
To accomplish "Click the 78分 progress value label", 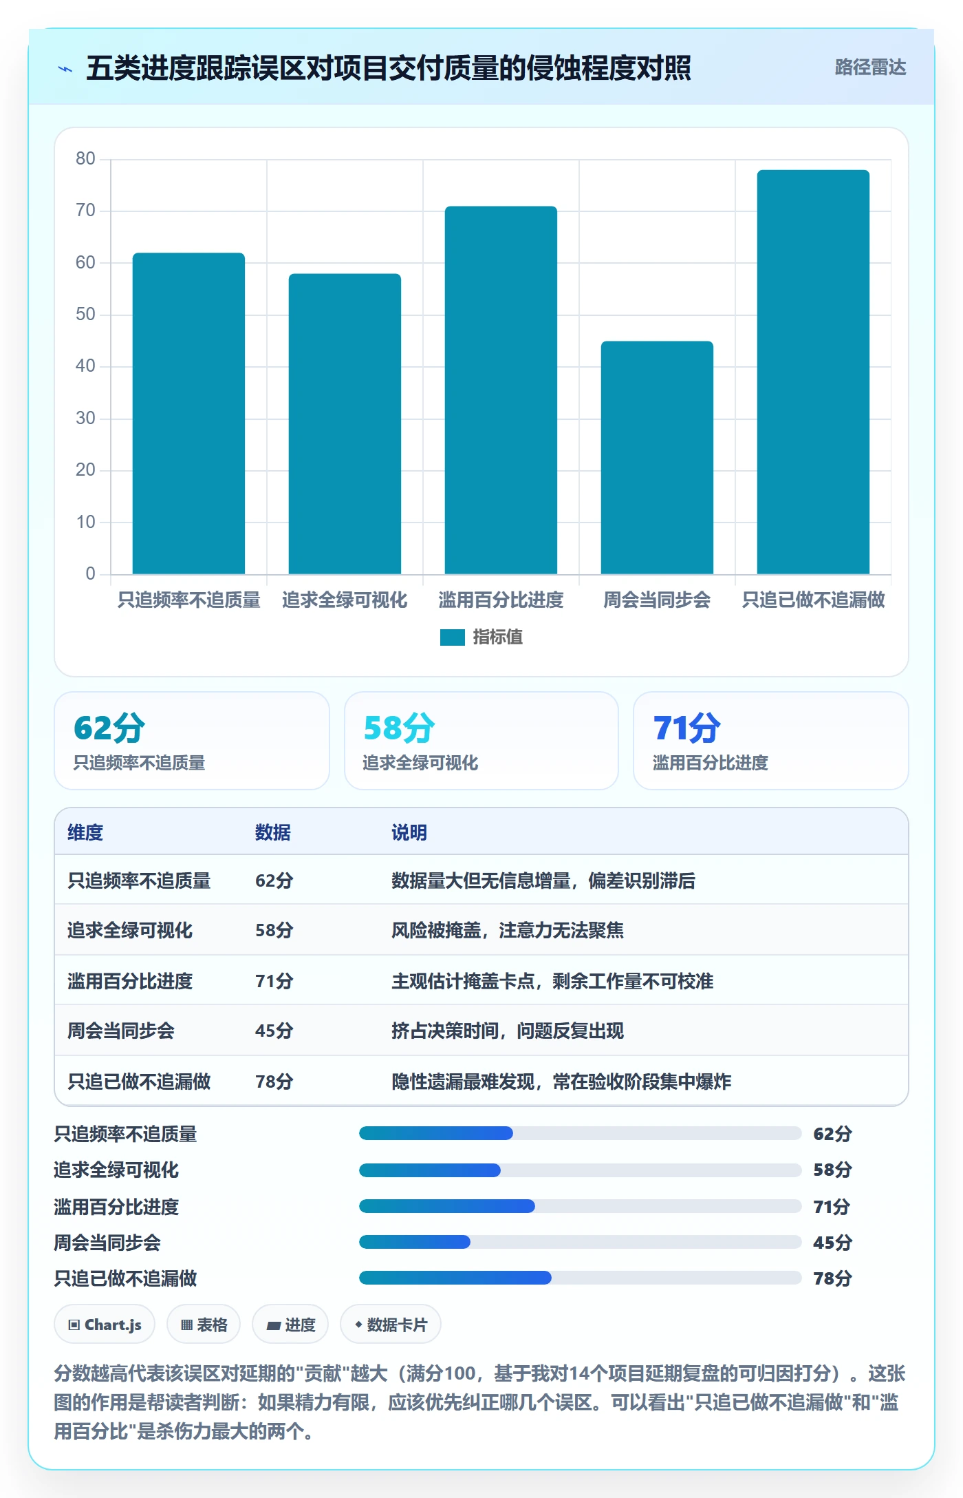I will [x=832, y=1278].
